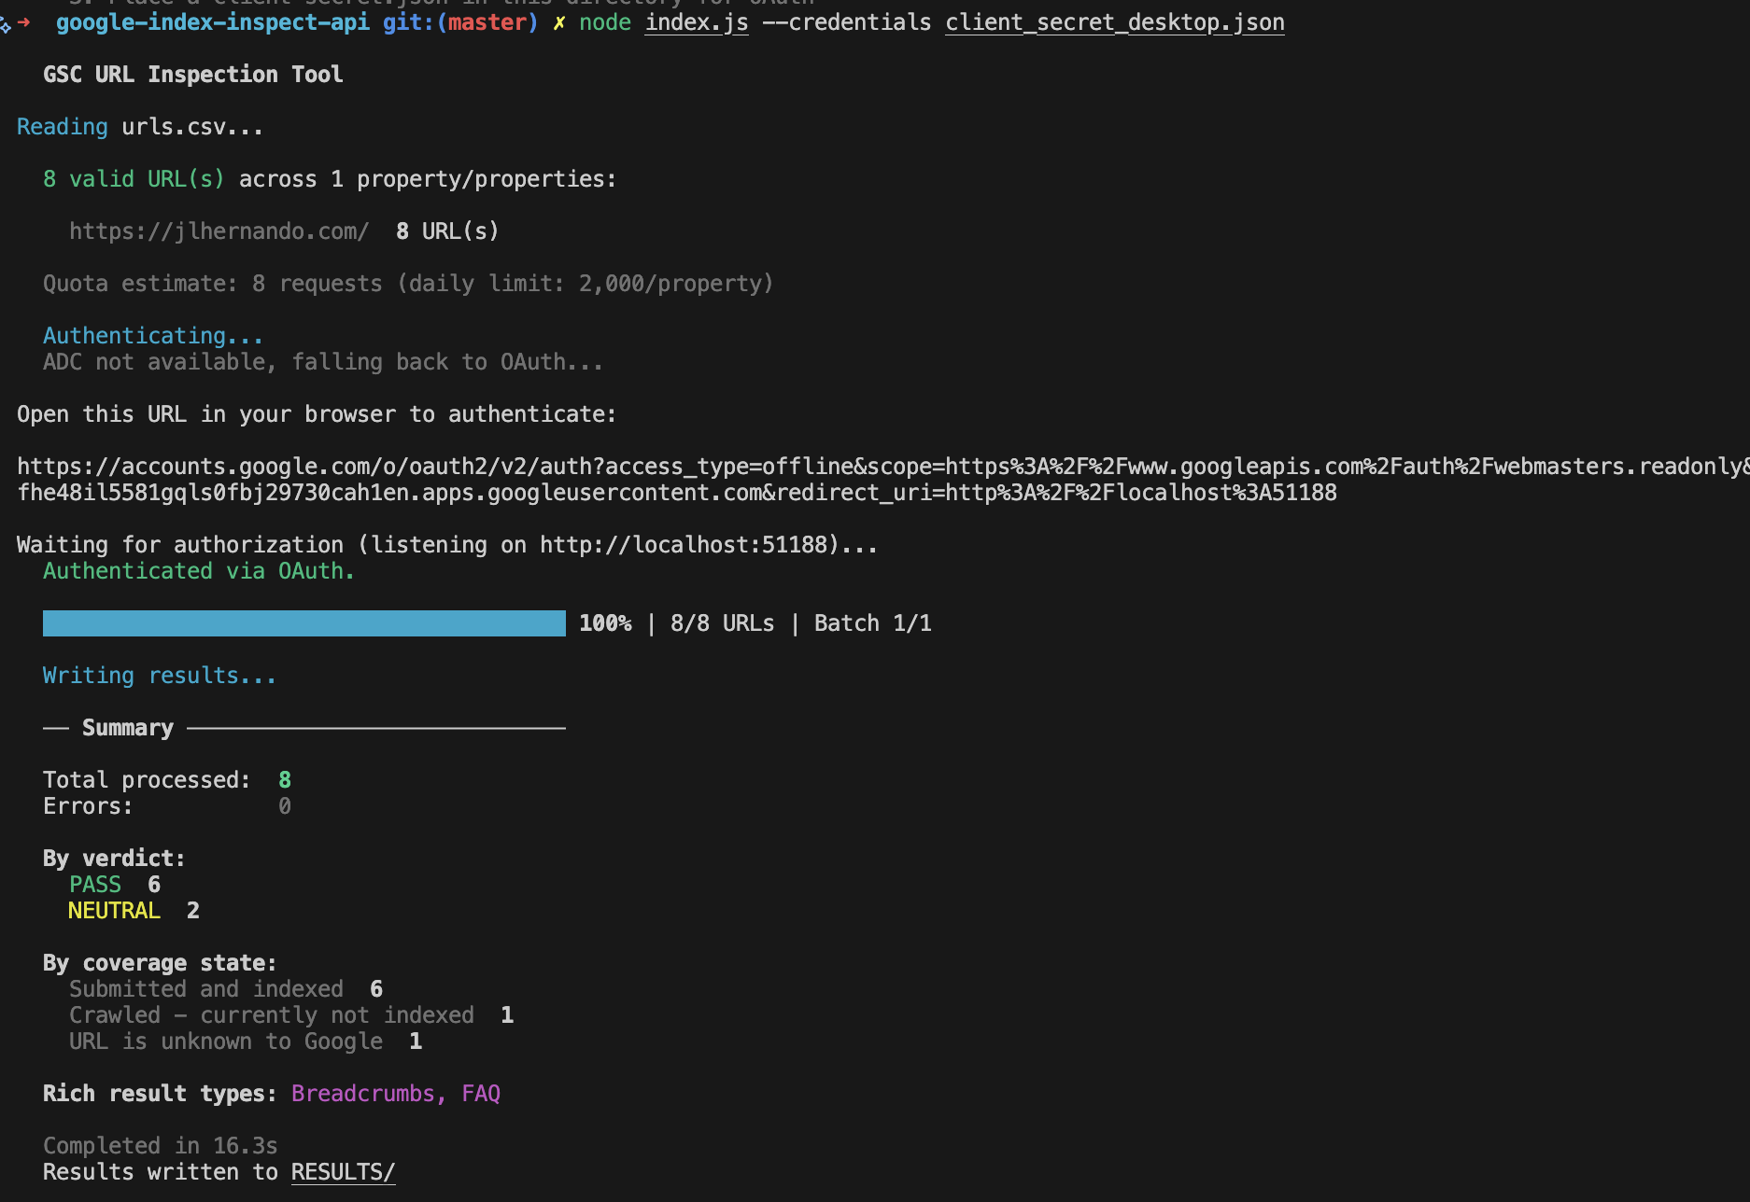Click the Quota estimate line
The width and height of the screenshot is (1750, 1202).
point(408,283)
